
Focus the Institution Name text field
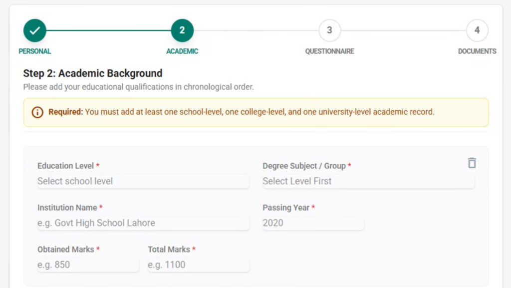[143, 223]
